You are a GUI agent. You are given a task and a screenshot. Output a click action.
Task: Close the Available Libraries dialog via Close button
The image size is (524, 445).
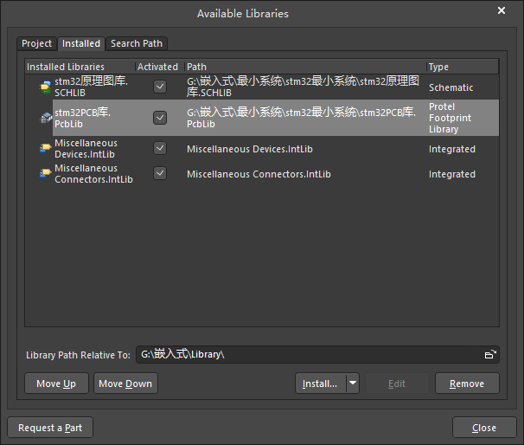click(484, 428)
